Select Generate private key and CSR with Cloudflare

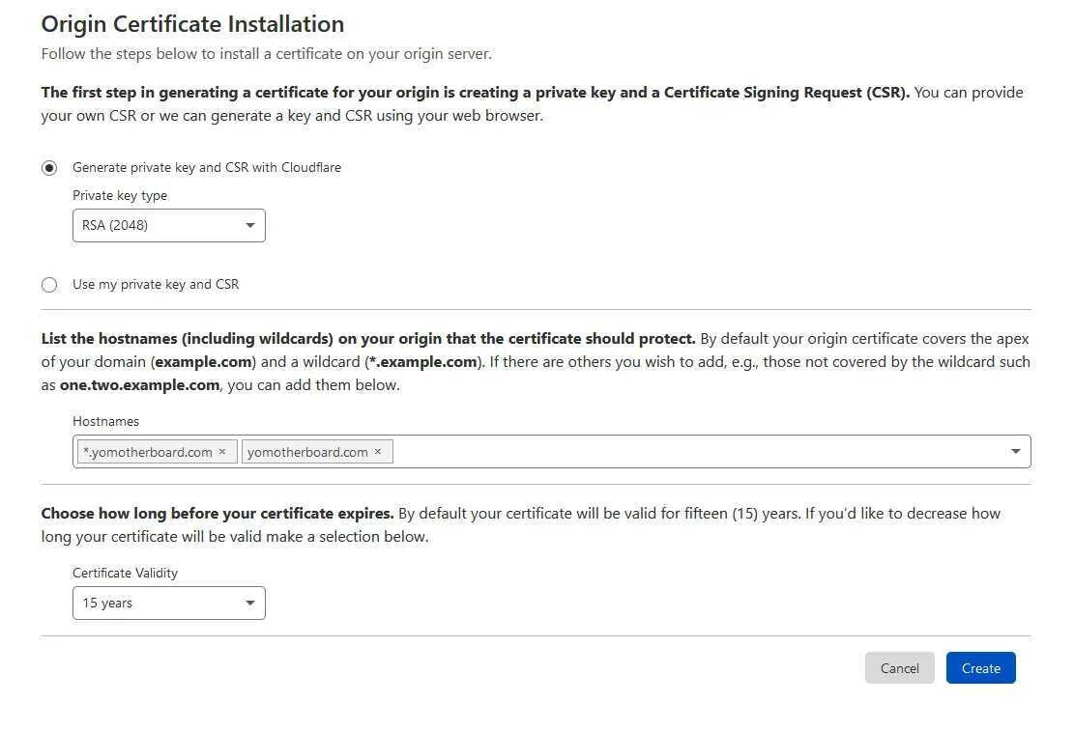point(49,168)
